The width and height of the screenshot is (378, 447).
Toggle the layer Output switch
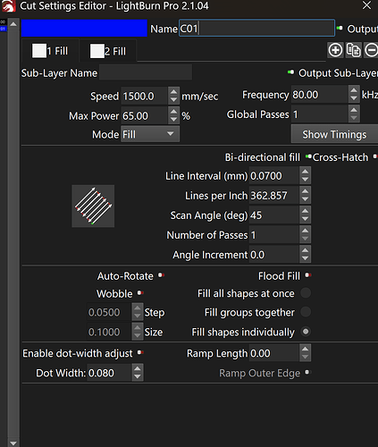pyautogui.click(x=340, y=29)
